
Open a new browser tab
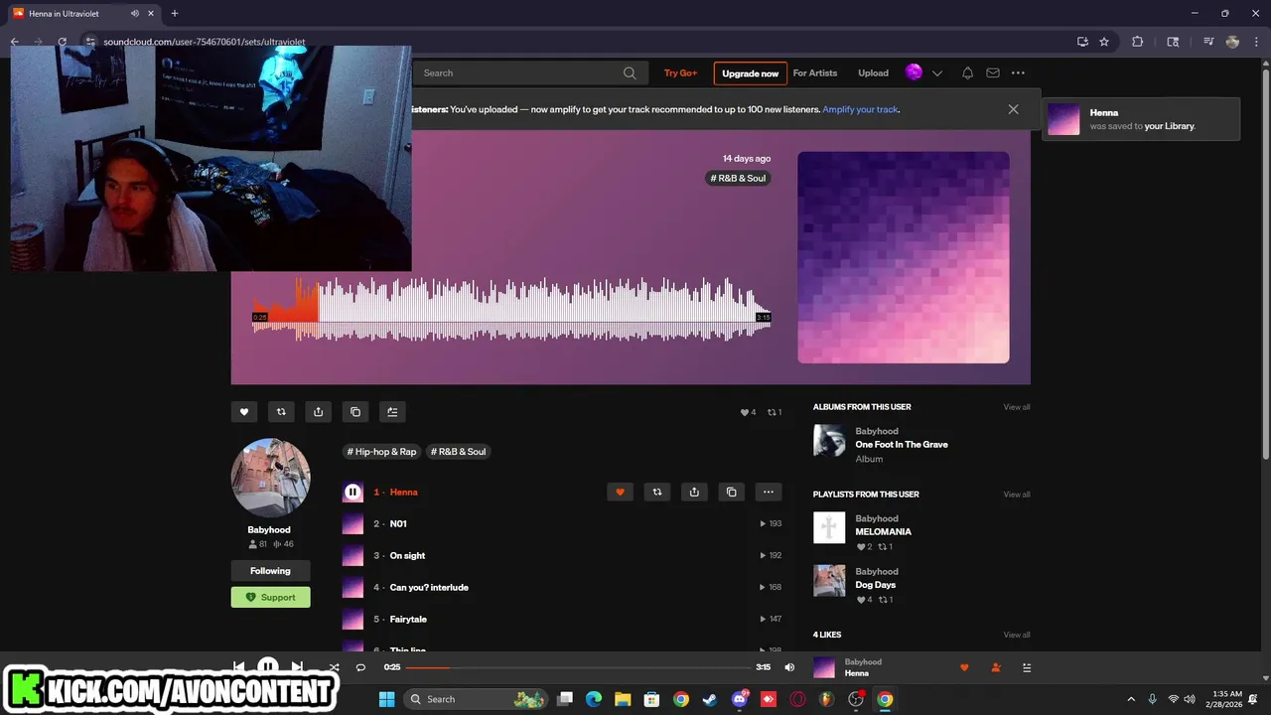pyautogui.click(x=174, y=13)
